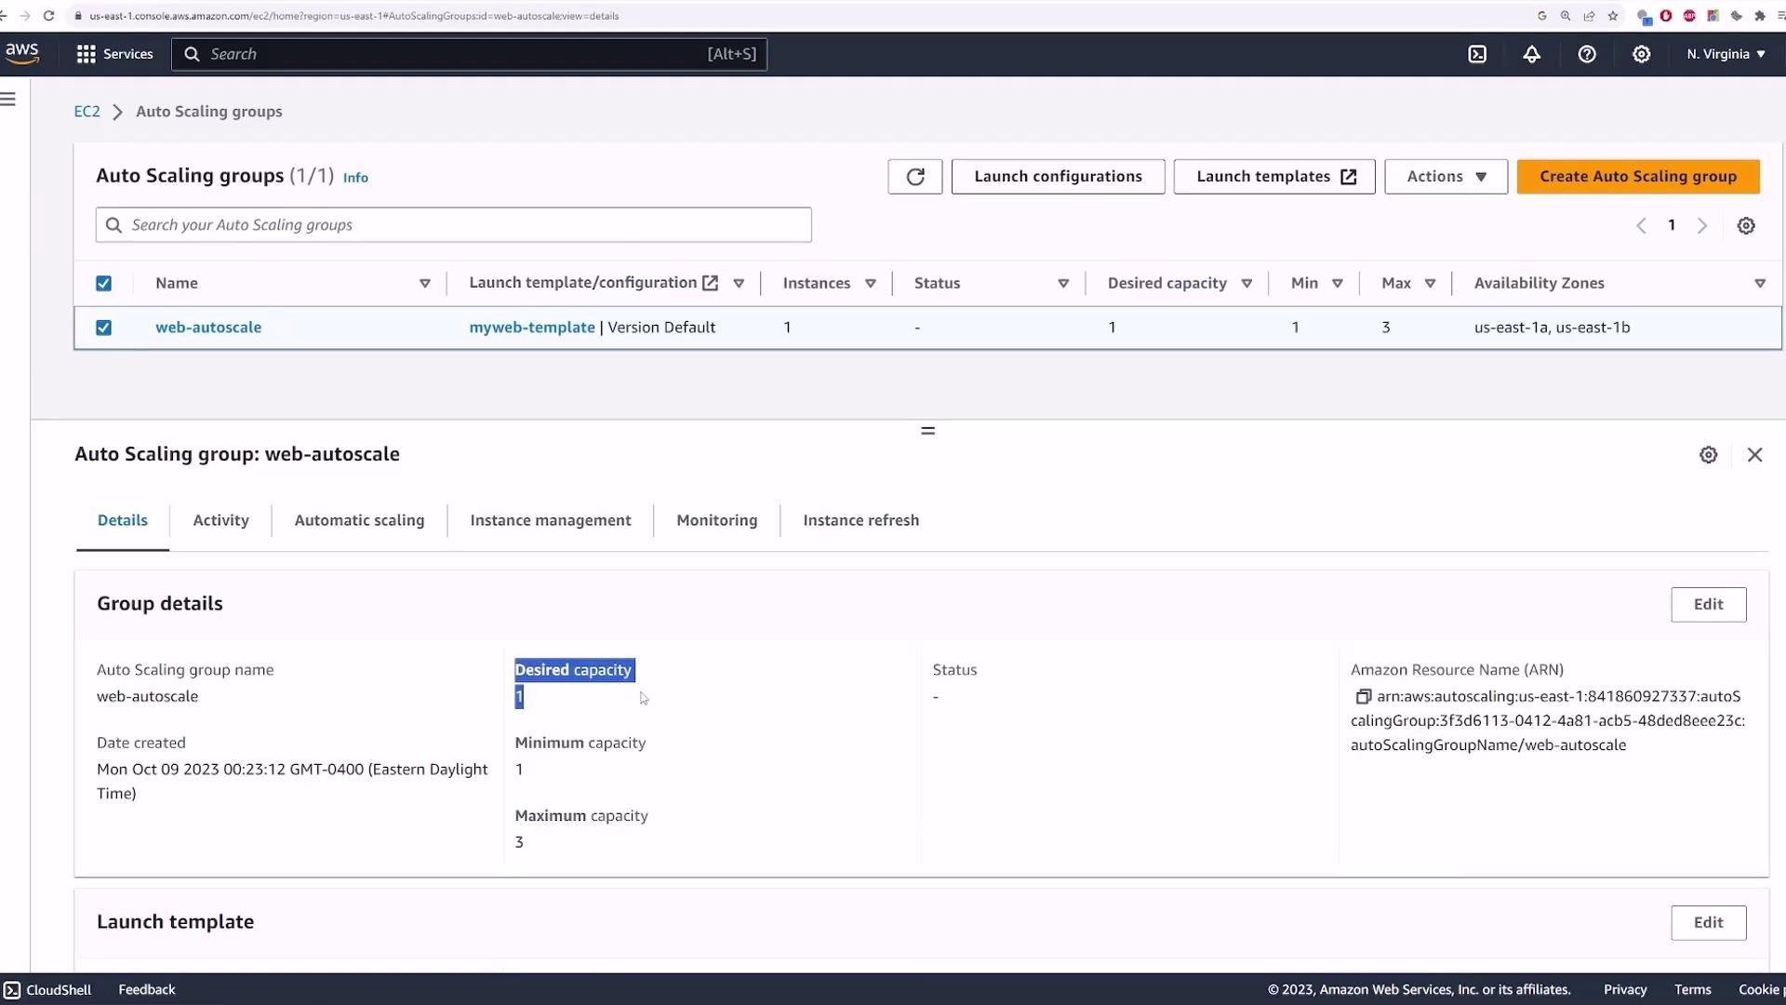Open the notifications bell icon
1786x1005 pixels.
pyautogui.click(x=1531, y=54)
